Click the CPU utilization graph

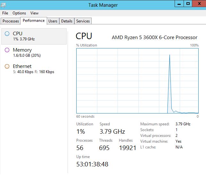137,81
